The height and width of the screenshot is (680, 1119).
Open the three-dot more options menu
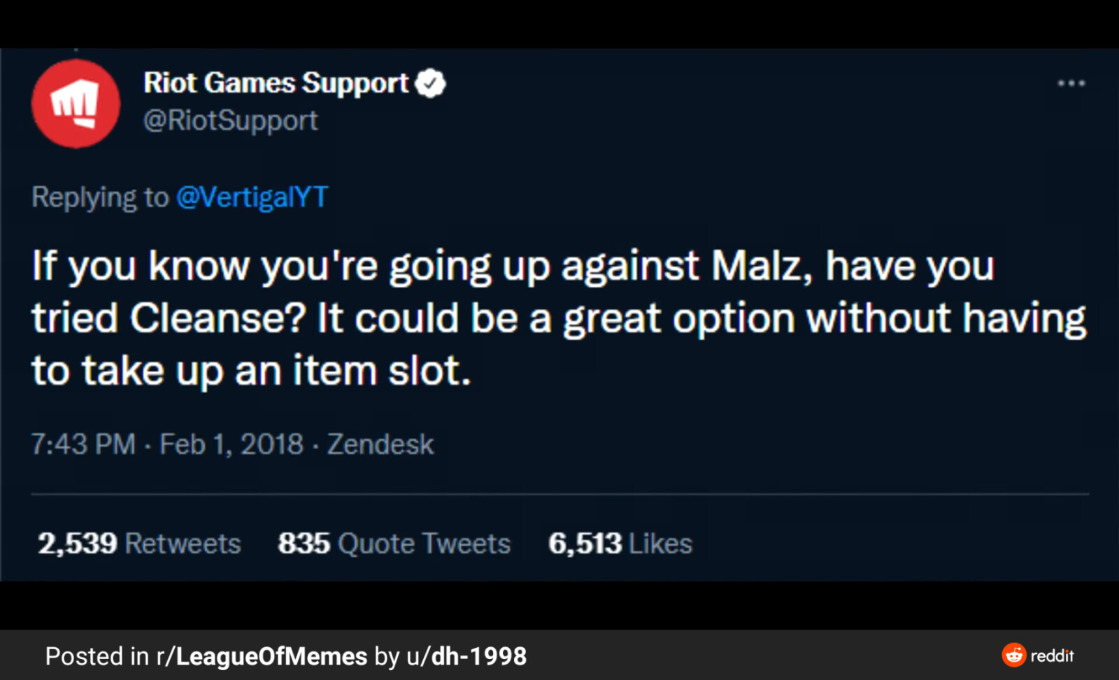click(x=1071, y=83)
